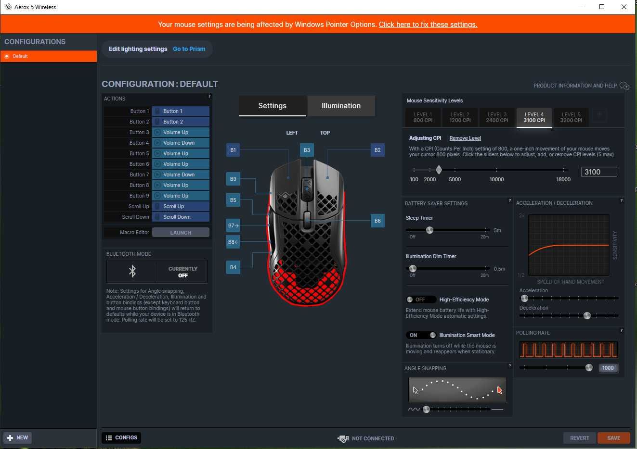Select the Default configuration in sidebar
This screenshot has height=449, width=637.
tap(49, 56)
